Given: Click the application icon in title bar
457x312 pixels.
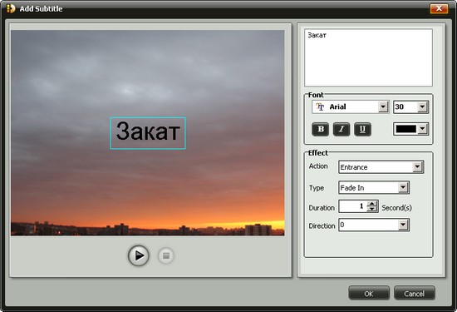Looking at the screenshot, I should (11, 8).
